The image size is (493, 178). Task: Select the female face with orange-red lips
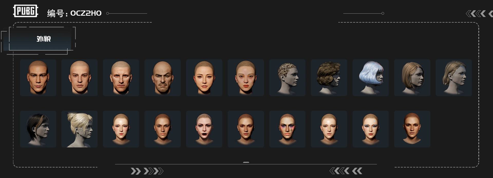pyautogui.click(x=246, y=78)
